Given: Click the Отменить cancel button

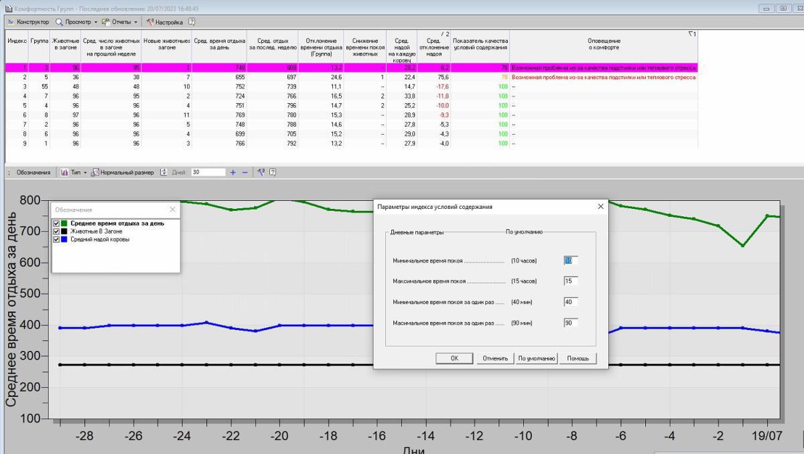Looking at the screenshot, I should coord(495,358).
